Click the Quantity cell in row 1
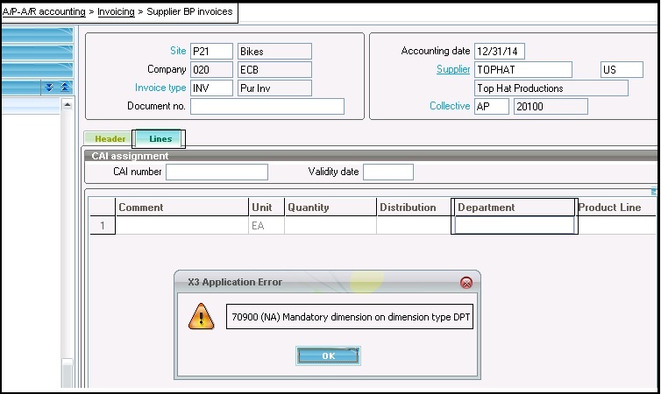This screenshot has width=661, height=394. click(x=330, y=226)
